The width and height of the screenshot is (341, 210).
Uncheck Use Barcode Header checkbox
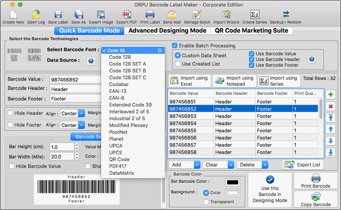click(x=252, y=60)
